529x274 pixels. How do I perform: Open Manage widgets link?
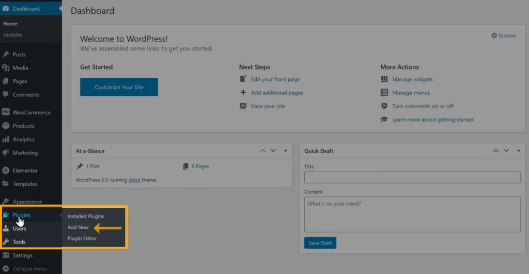[412, 79]
